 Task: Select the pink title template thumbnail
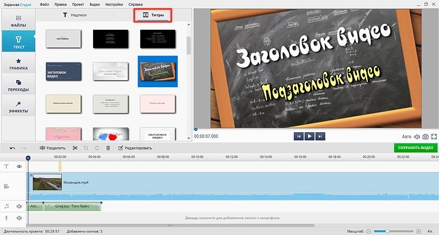point(158,104)
